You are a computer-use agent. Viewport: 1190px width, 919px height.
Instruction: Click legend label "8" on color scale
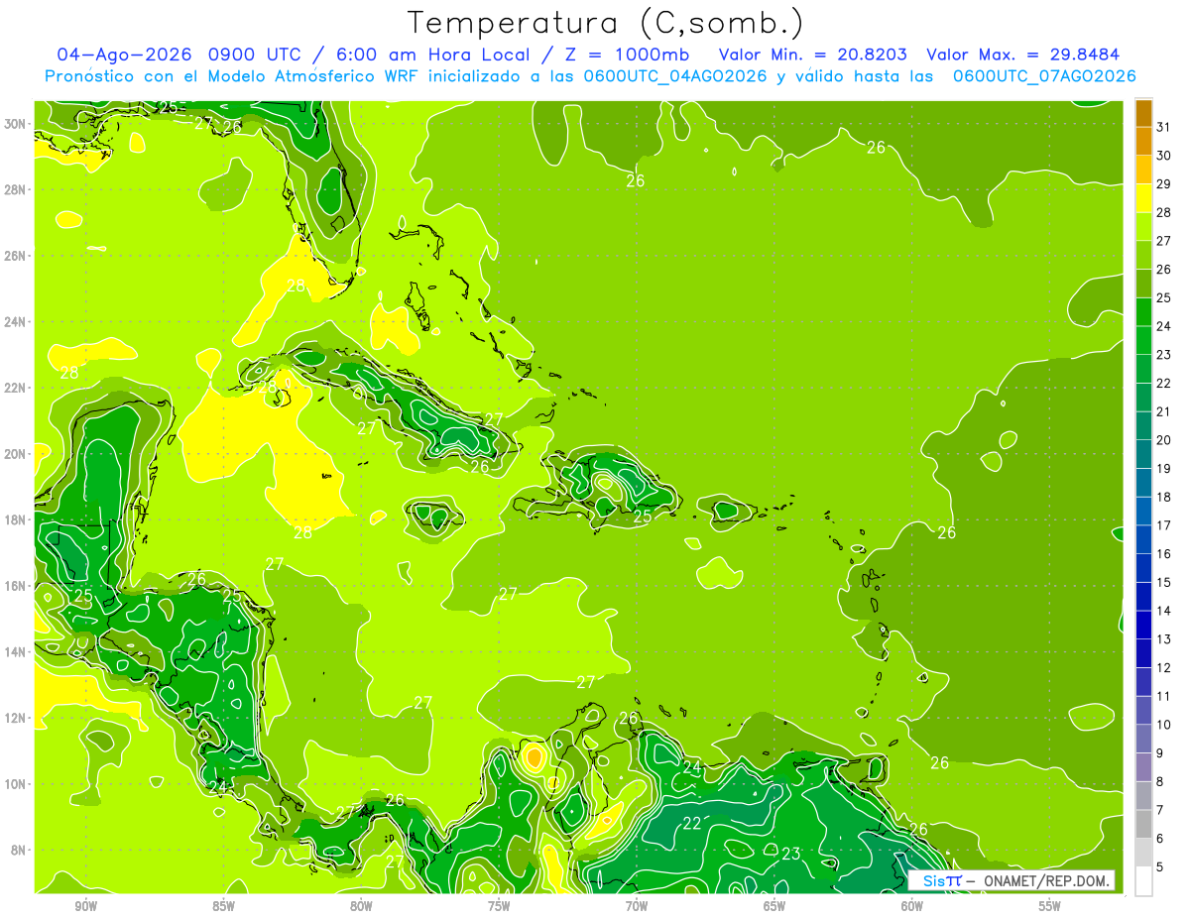1160,781
